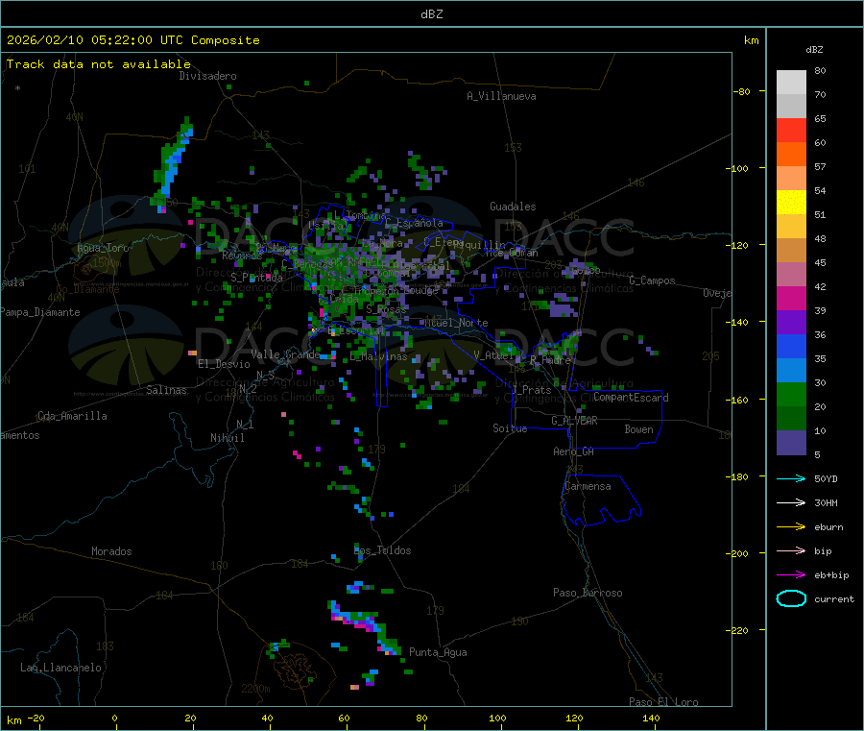Click the 50YD cyan arrow legend icon
This screenshot has width=864, height=731.
point(791,478)
